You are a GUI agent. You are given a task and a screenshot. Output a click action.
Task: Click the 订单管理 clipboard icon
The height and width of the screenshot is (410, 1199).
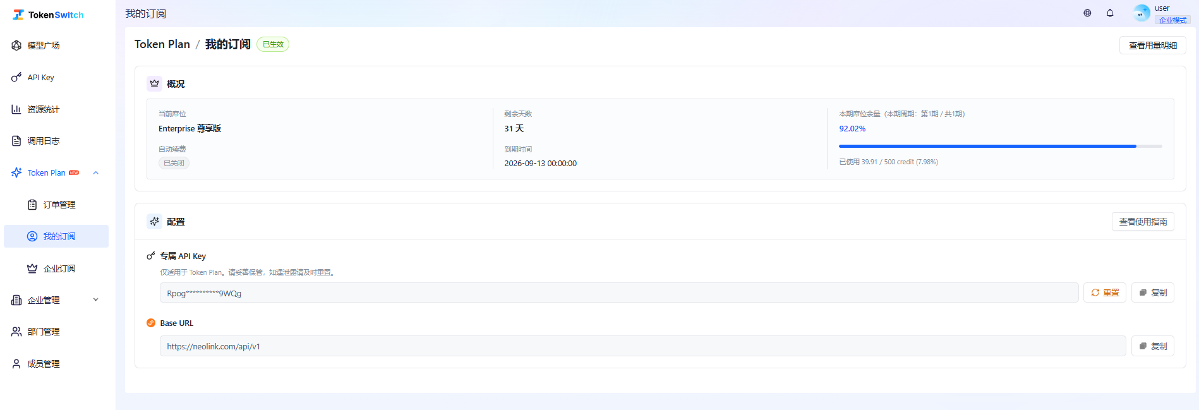click(32, 205)
